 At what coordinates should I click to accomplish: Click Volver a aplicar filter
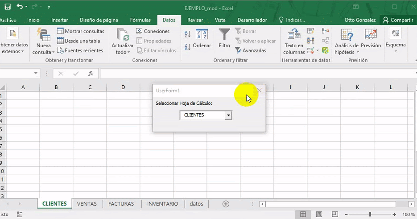pyautogui.click(x=255, y=41)
